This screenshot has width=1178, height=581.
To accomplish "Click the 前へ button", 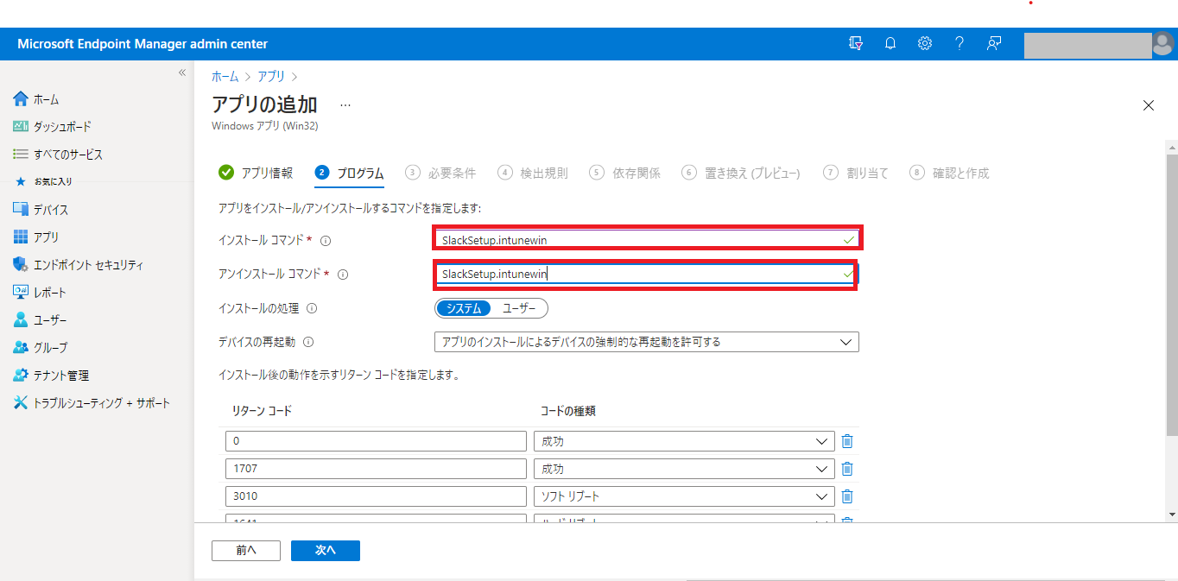I will (x=246, y=550).
